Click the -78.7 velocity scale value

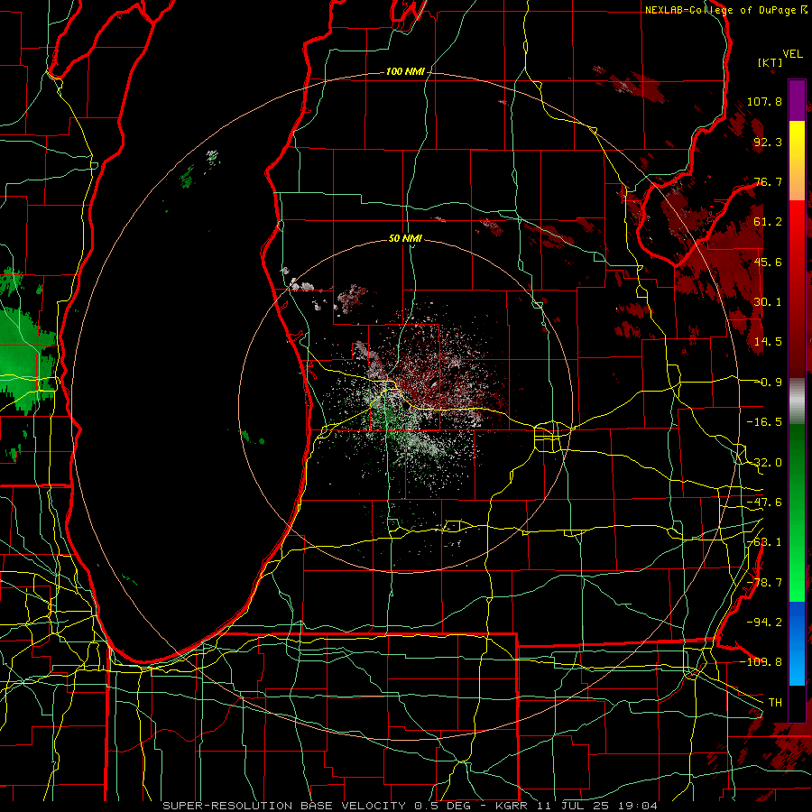764,583
